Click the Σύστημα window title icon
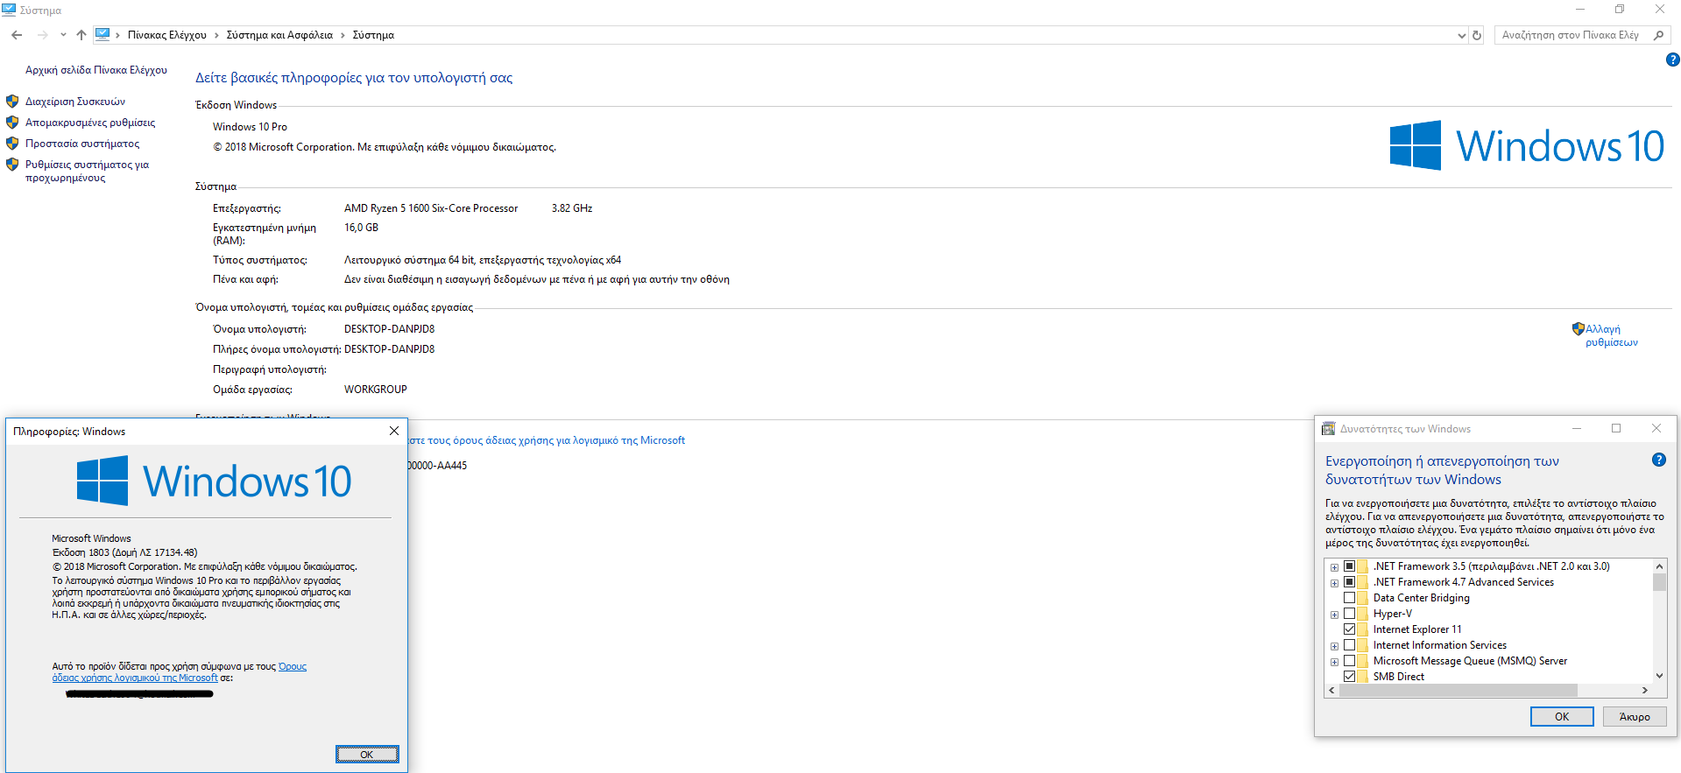Viewport: 1681px width, 773px height. (9, 10)
